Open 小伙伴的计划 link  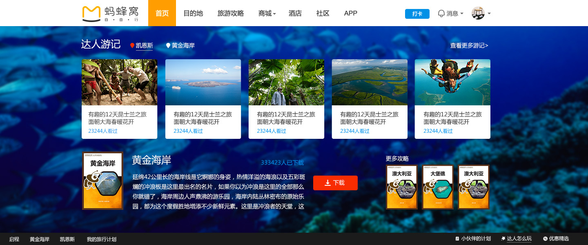(x=476, y=239)
